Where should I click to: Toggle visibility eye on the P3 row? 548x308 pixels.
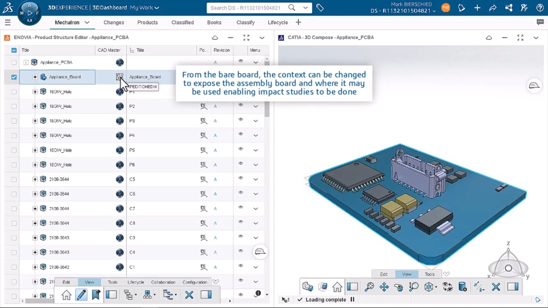240,120
